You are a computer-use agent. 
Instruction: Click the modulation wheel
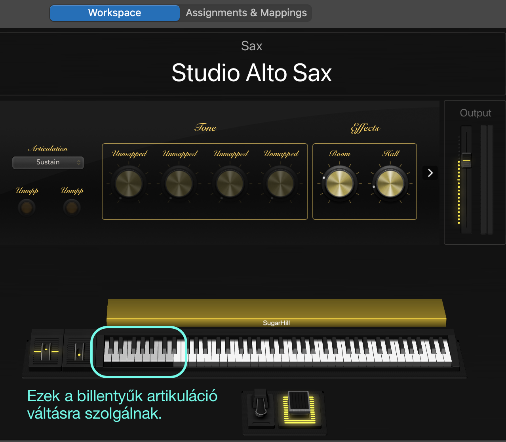(78, 350)
